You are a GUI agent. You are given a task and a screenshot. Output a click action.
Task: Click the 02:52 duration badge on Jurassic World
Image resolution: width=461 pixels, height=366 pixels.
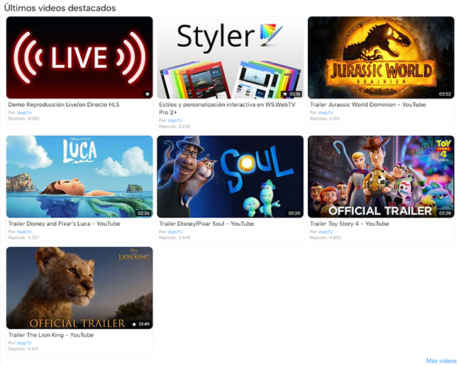coord(445,94)
